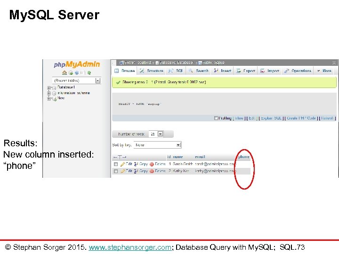Click the green reload navigation icon
This screenshot has width=339, height=254.
tap(89, 73)
